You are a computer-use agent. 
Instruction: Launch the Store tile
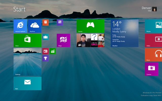click(x=28, y=40)
